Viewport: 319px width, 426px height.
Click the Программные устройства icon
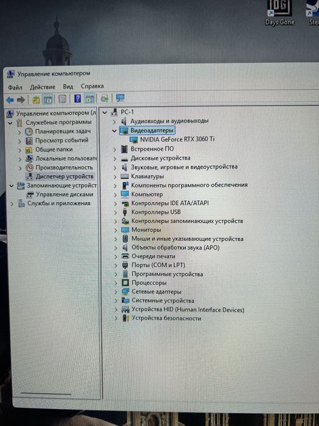(x=125, y=274)
